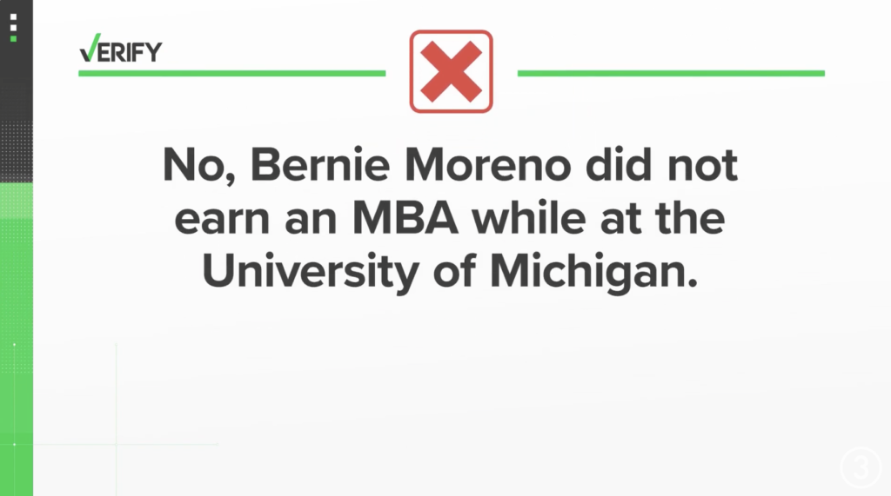Open the three-dot menu icon
The height and width of the screenshot is (496, 891).
14,28
